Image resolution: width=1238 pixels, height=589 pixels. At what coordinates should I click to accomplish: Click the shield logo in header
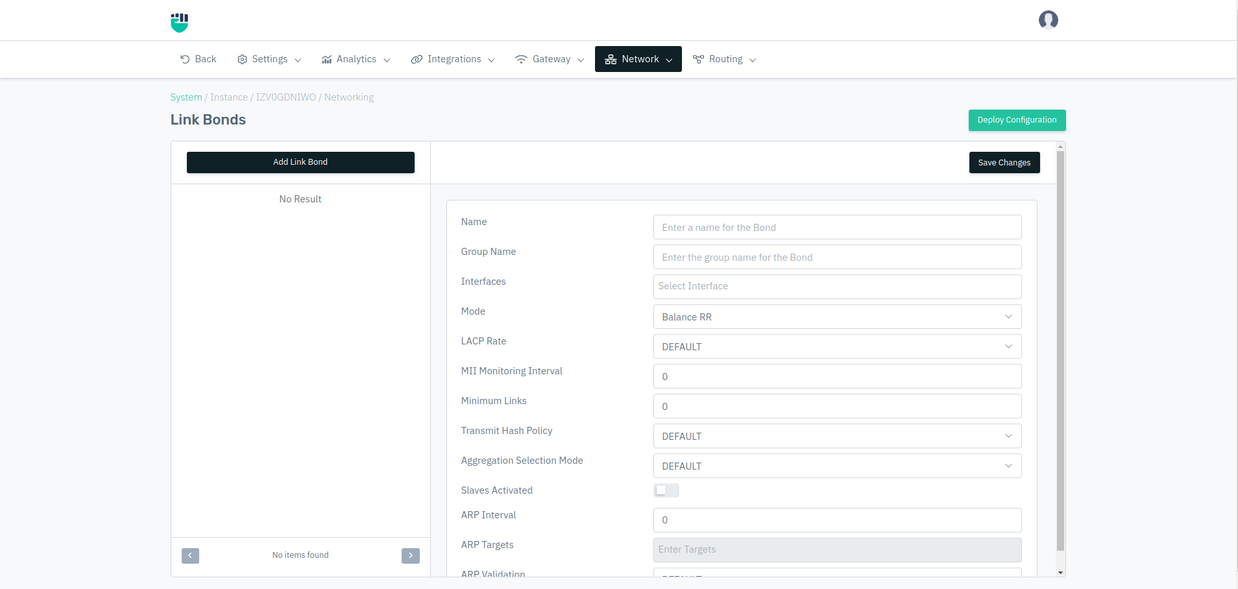179,22
